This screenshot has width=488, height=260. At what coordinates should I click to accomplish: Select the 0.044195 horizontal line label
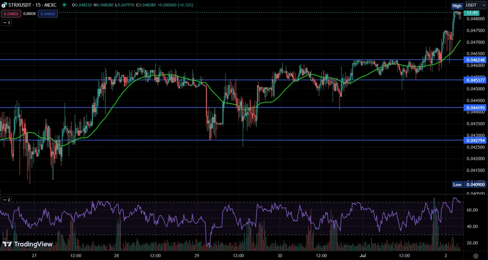[x=475, y=107]
